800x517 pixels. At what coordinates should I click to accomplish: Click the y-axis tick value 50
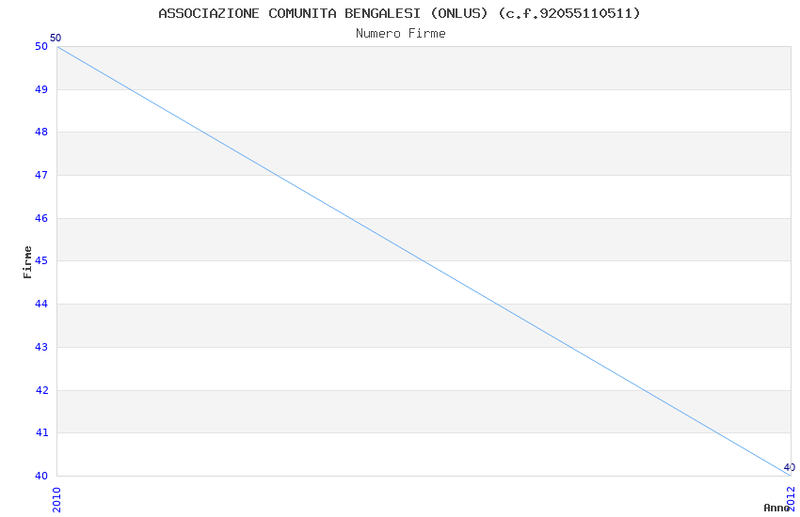41,46
